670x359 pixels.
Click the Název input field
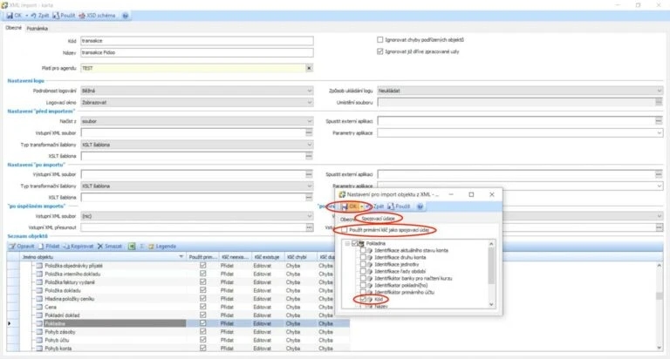[197, 52]
